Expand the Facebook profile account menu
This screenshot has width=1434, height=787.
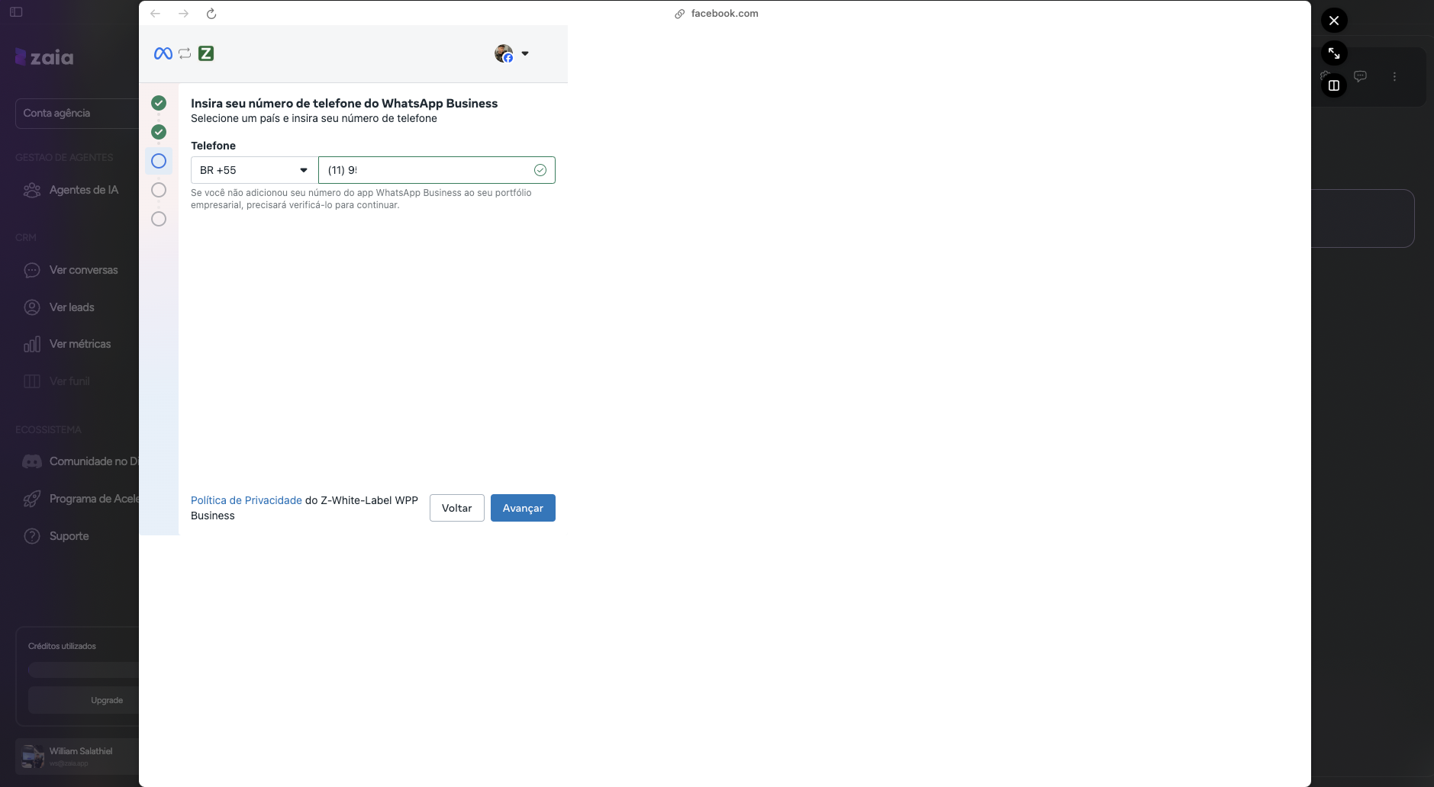coord(512,53)
